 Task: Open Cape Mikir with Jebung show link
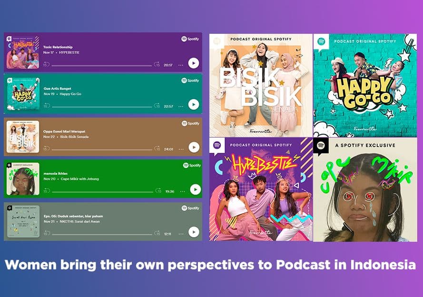(80, 179)
